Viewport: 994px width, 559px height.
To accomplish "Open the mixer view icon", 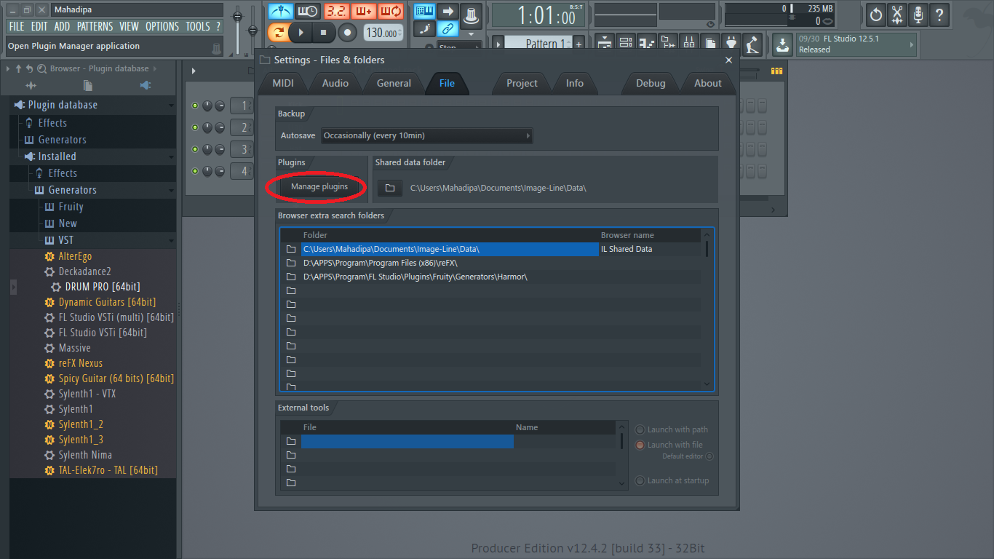I will coord(689,43).
